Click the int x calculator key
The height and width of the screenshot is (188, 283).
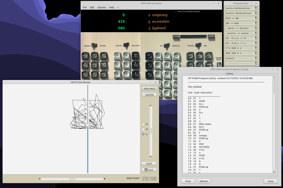(x=95, y=65)
